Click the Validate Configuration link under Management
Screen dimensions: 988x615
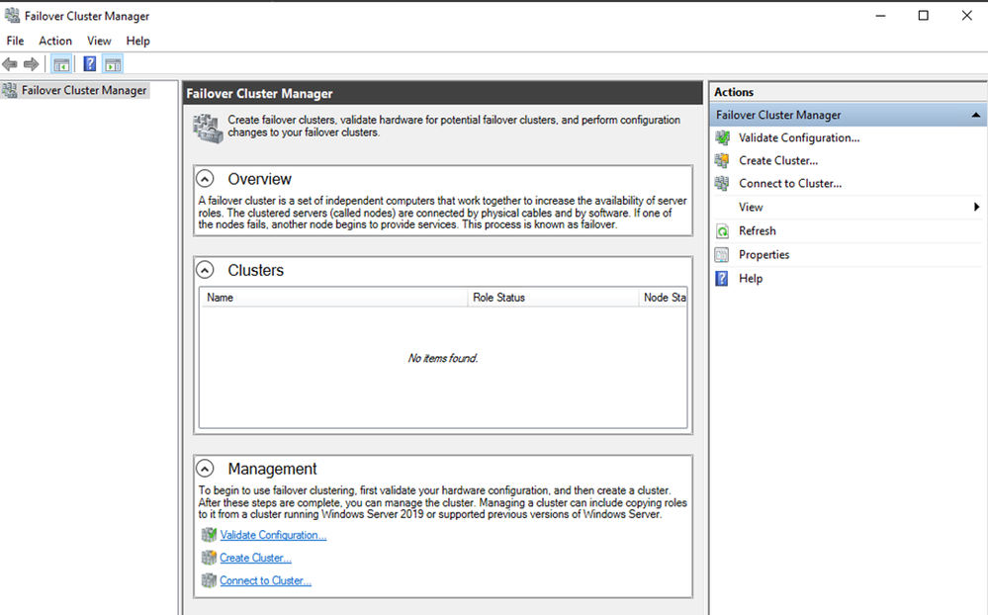[273, 535]
